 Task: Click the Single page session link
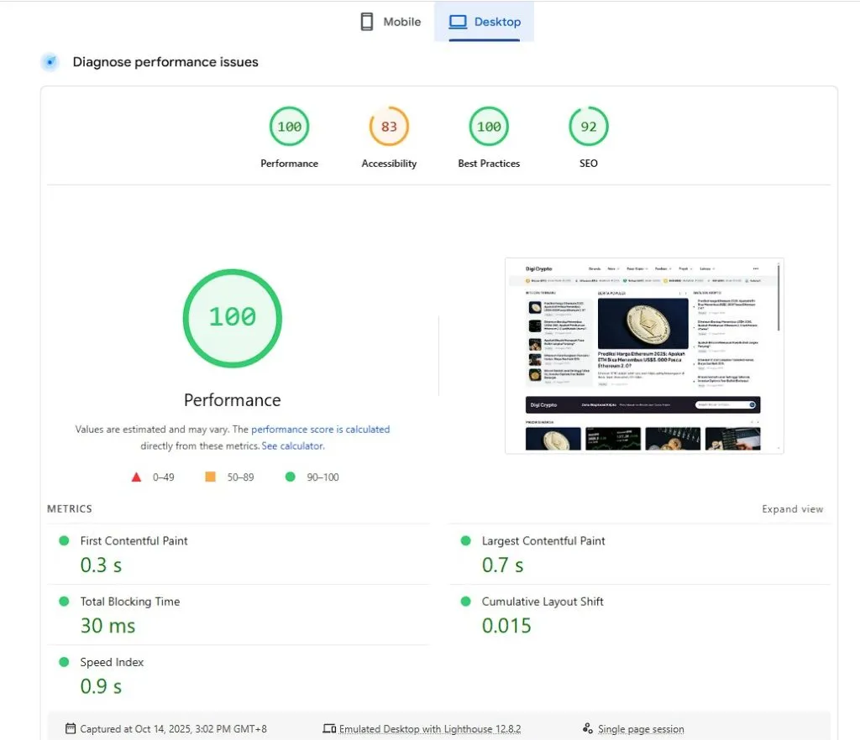[x=641, y=729]
